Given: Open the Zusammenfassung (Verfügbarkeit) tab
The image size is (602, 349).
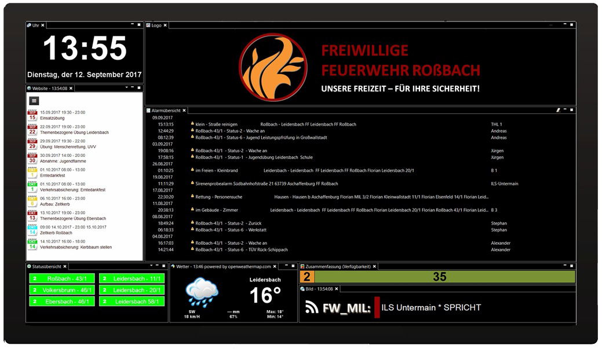Looking at the screenshot, I should (x=338, y=267).
